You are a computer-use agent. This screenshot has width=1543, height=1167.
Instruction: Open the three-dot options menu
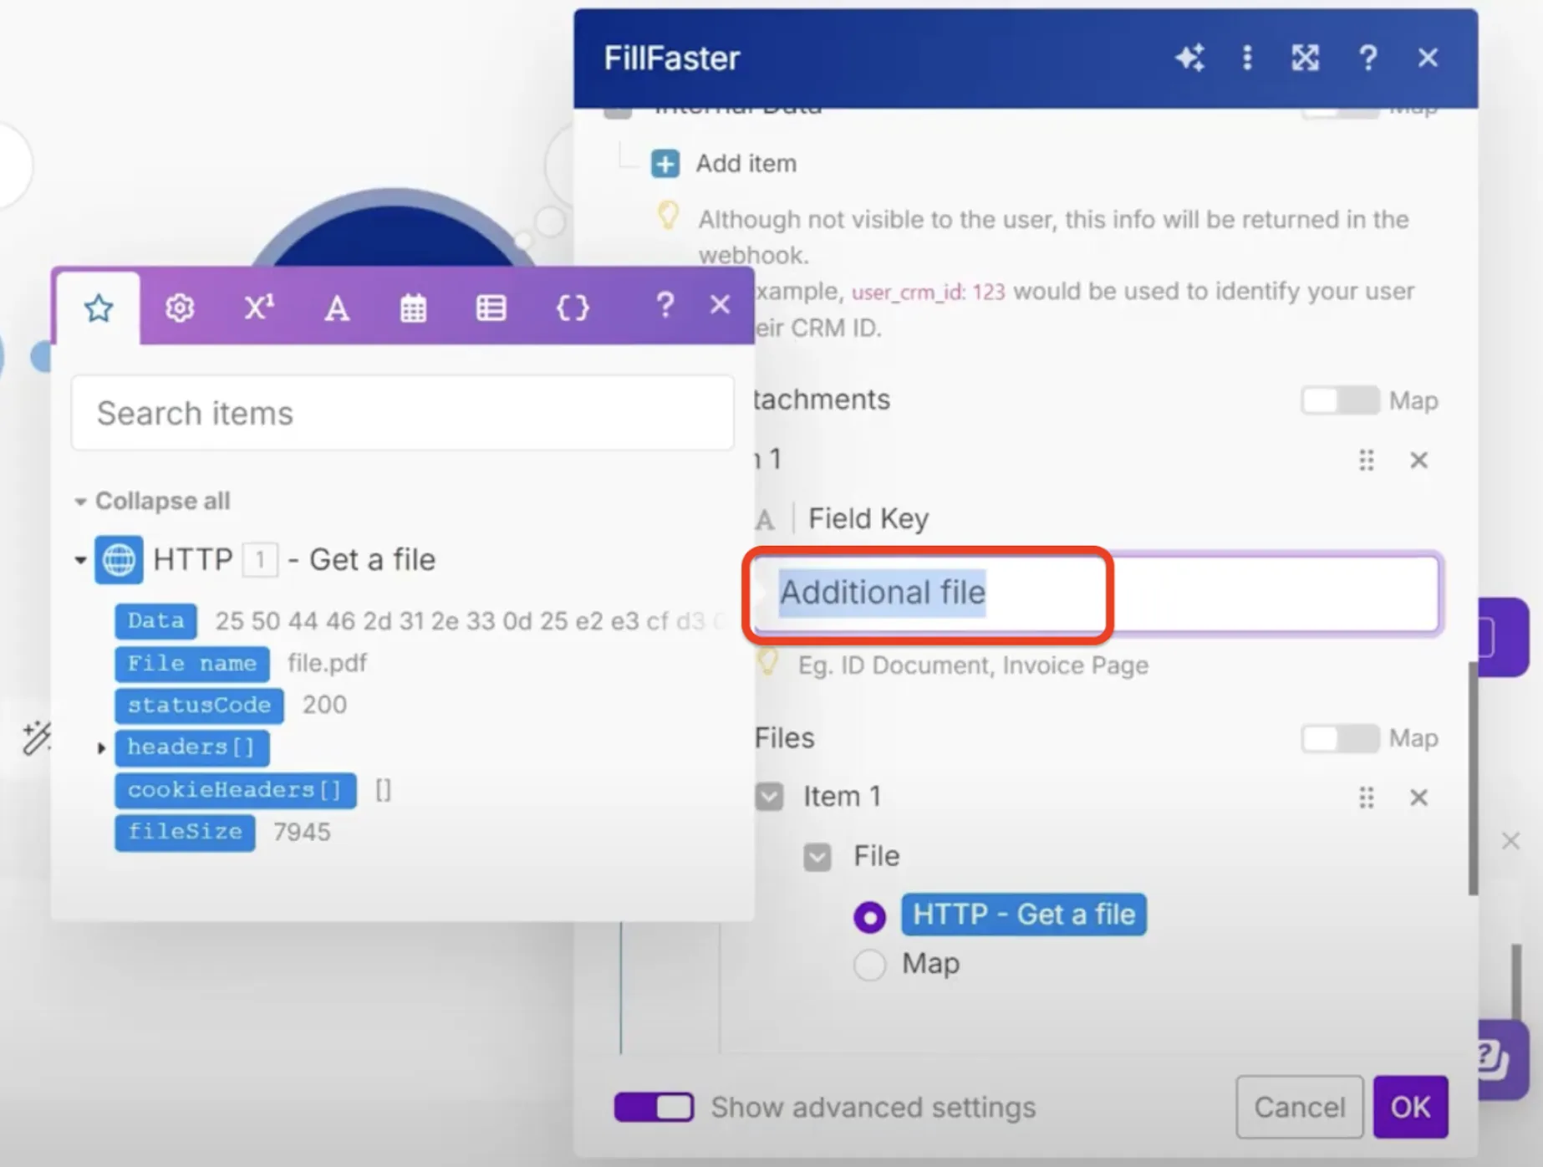(x=1246, y=58)
